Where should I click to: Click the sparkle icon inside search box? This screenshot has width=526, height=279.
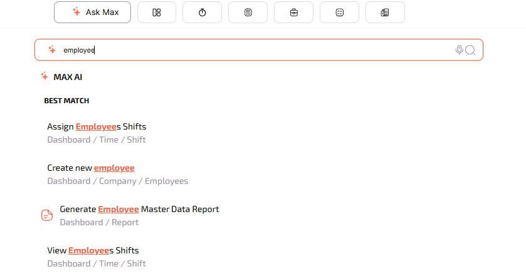click(52, 50)
